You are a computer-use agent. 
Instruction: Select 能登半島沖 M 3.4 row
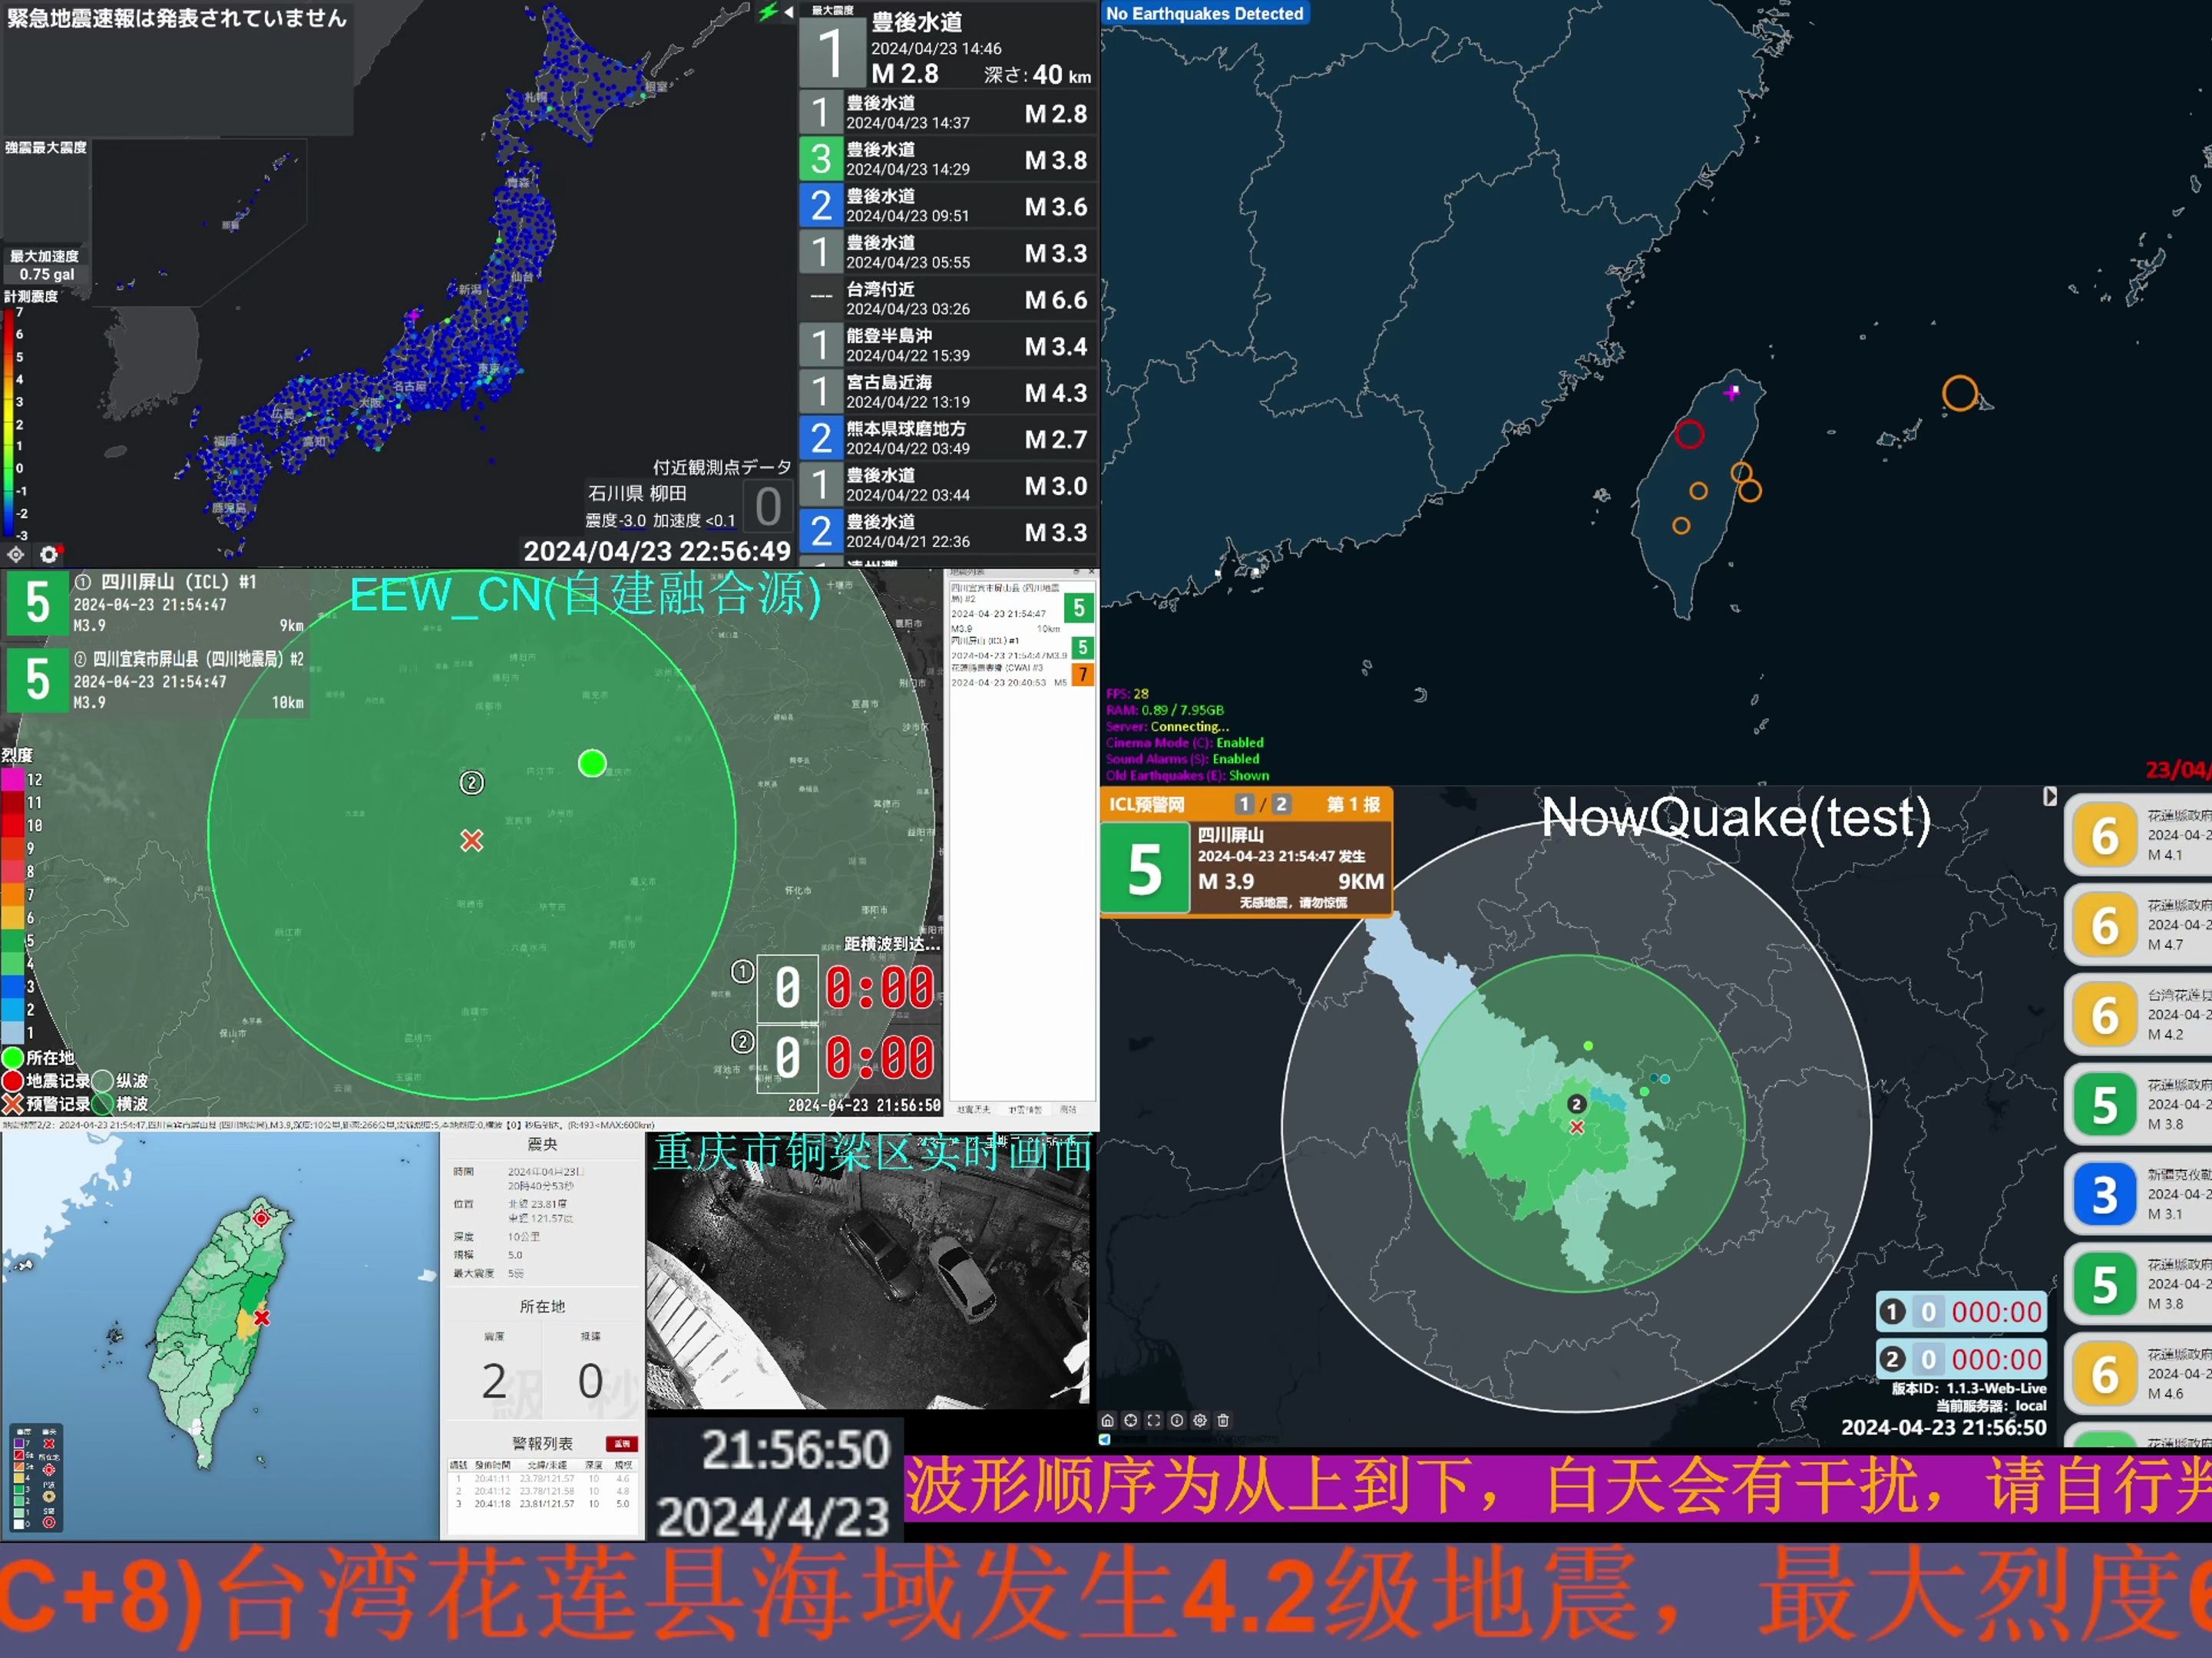tap(949, 345)
